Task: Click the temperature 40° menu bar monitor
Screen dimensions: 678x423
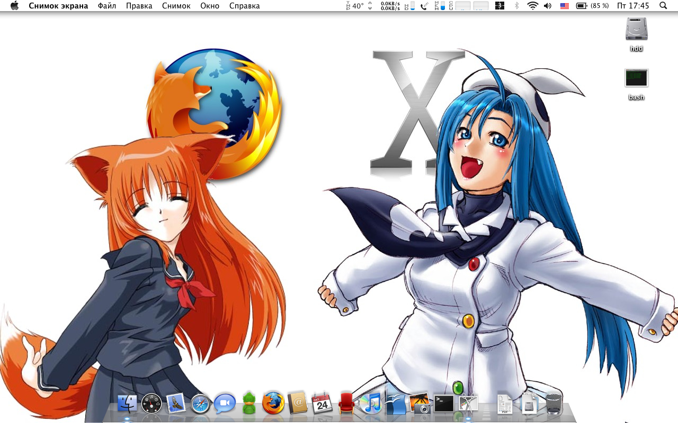Action: click(355, 6)
